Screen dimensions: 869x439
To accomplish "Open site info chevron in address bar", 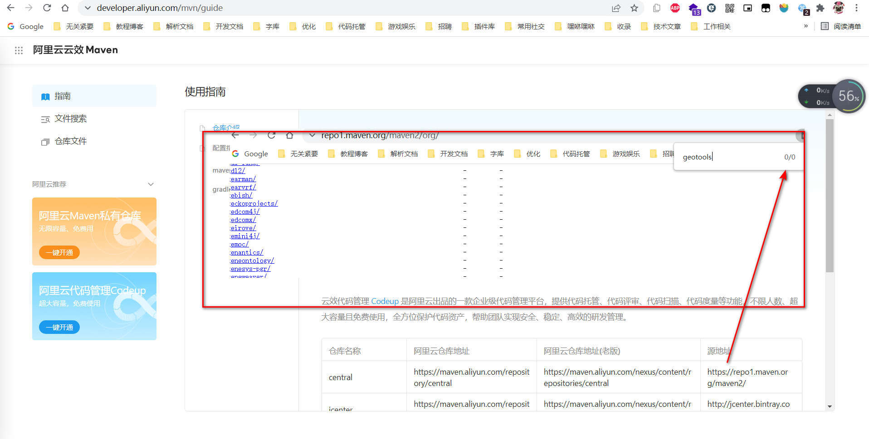I will coord(88,8).
